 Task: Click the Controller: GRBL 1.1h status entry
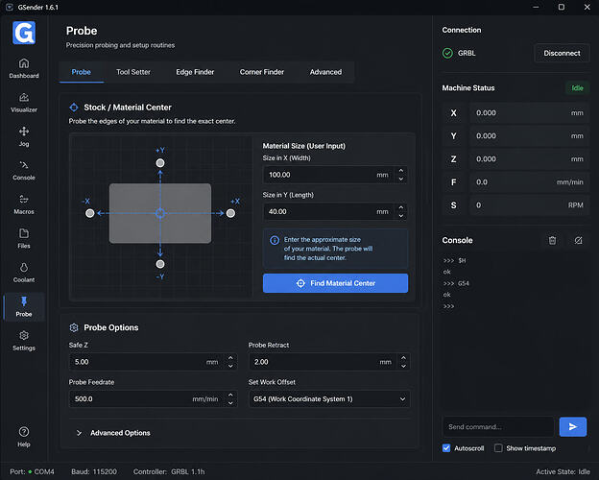pos(169,471)
